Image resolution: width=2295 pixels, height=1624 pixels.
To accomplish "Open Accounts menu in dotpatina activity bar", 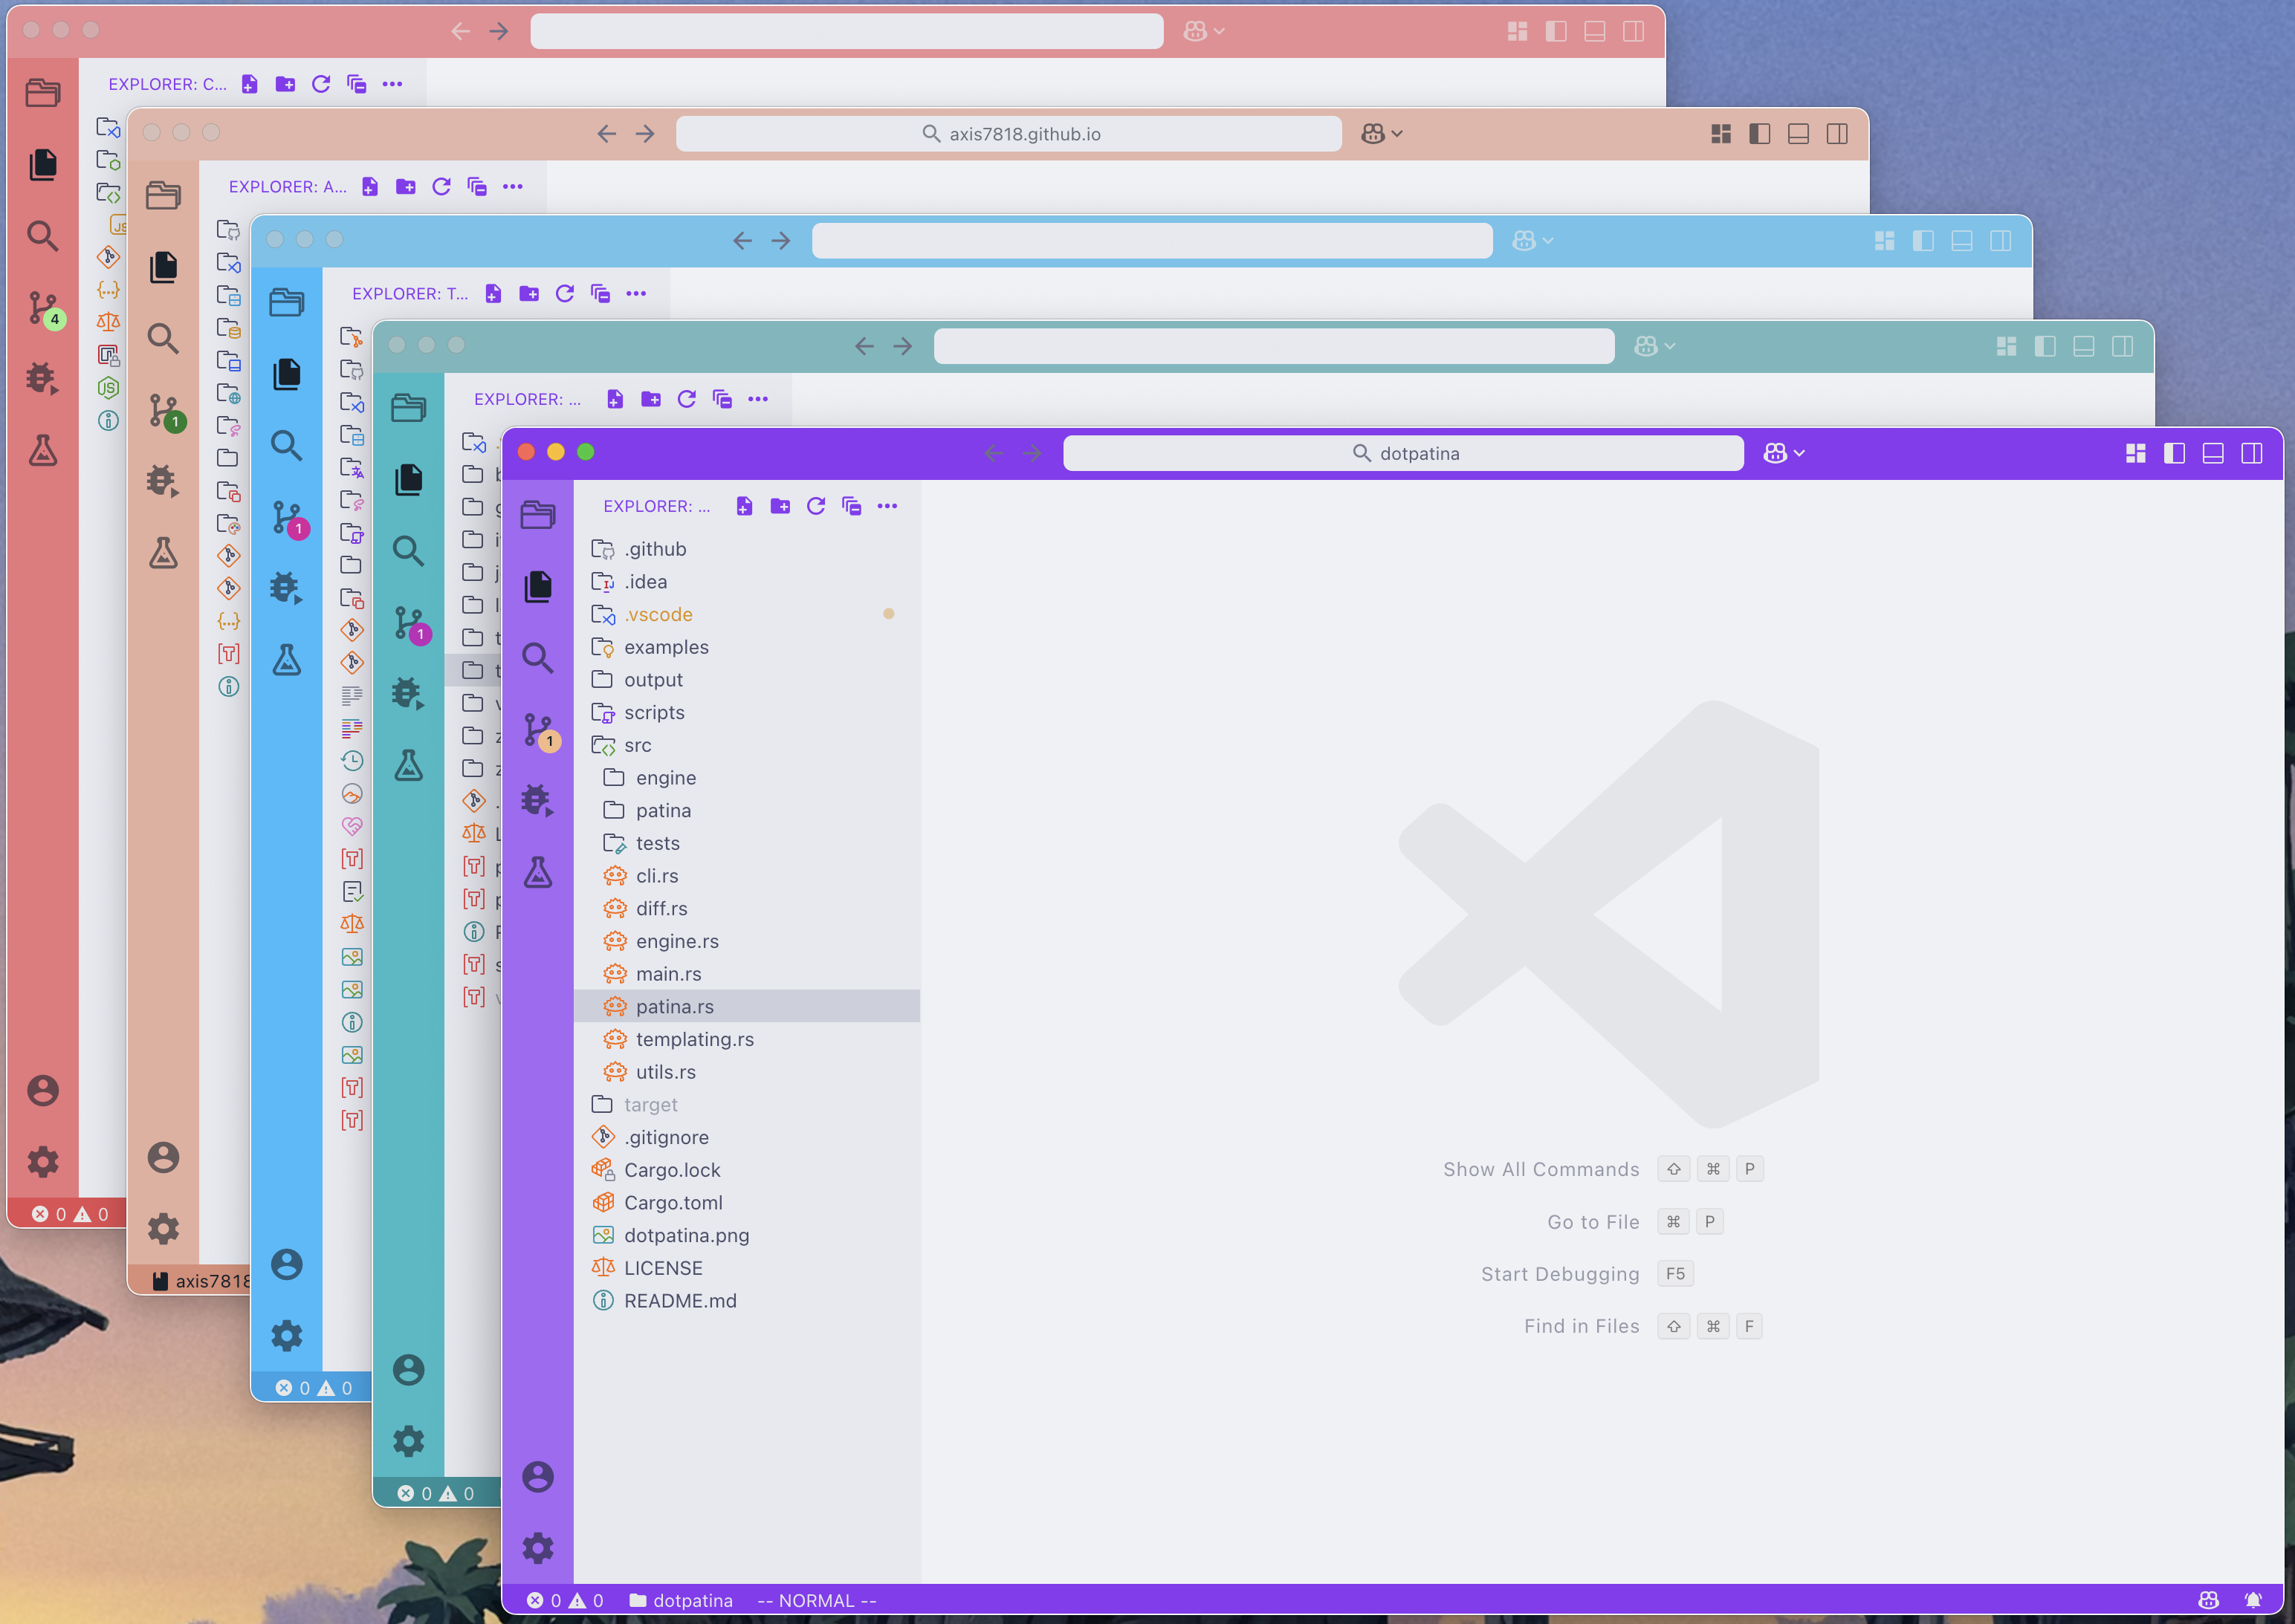I will (x=538, y=1477).
